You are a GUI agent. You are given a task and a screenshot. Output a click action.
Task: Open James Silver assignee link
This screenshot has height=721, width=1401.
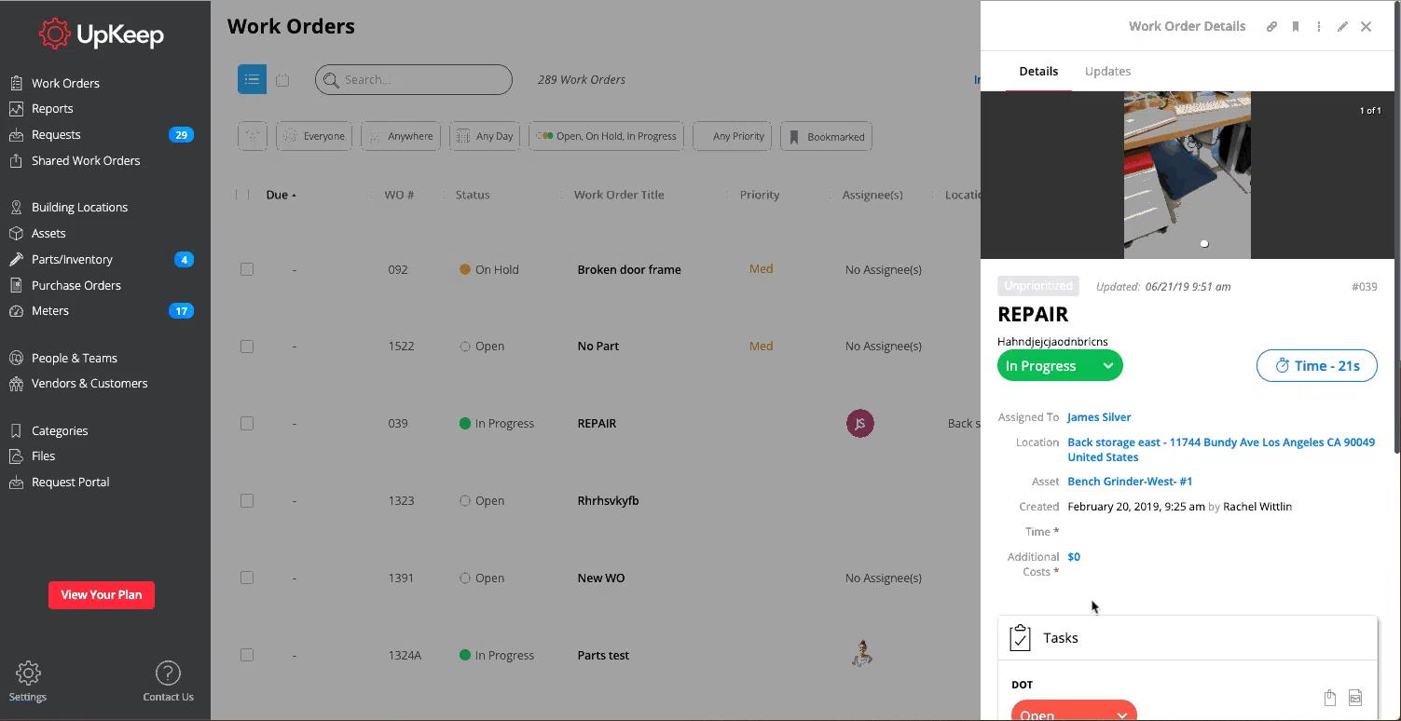(x=1099, y=417)
